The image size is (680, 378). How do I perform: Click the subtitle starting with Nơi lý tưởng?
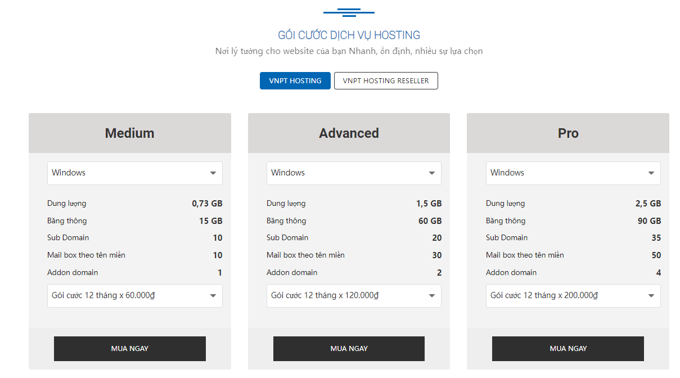[349, 51]
